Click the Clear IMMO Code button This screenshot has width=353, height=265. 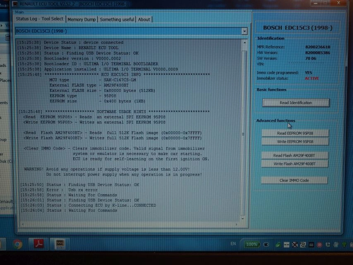click(x=294, y=180)
